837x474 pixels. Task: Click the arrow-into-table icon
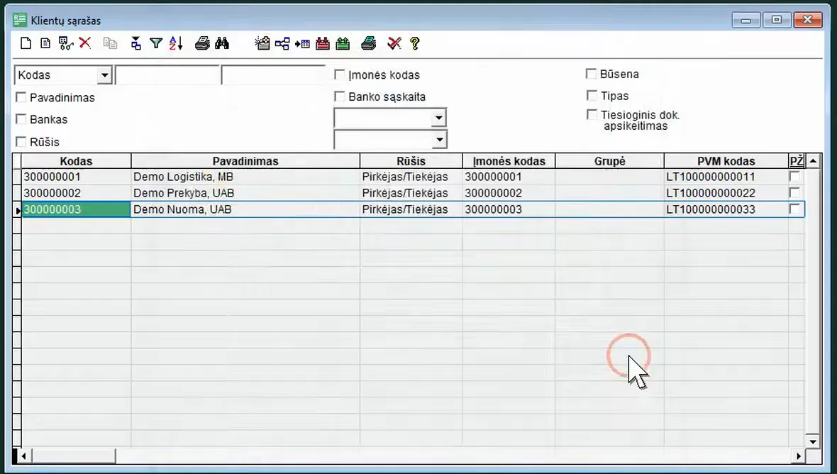tap(302, 43)
